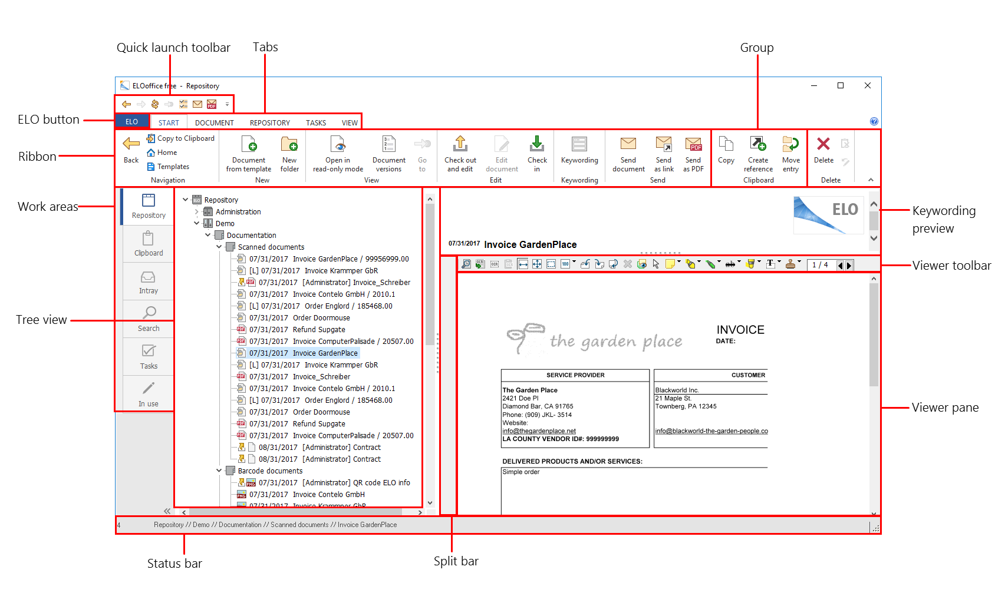This screenshot has width=995, height=616.
Task: Click the Send document button
Action: pyautogui.click(x=628, y=154)
